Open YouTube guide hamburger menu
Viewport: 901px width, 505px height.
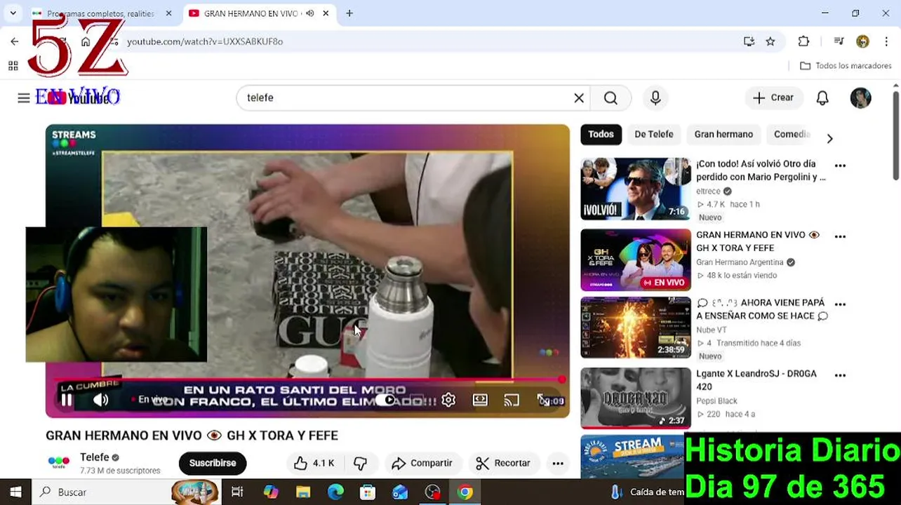click(24, 97)
